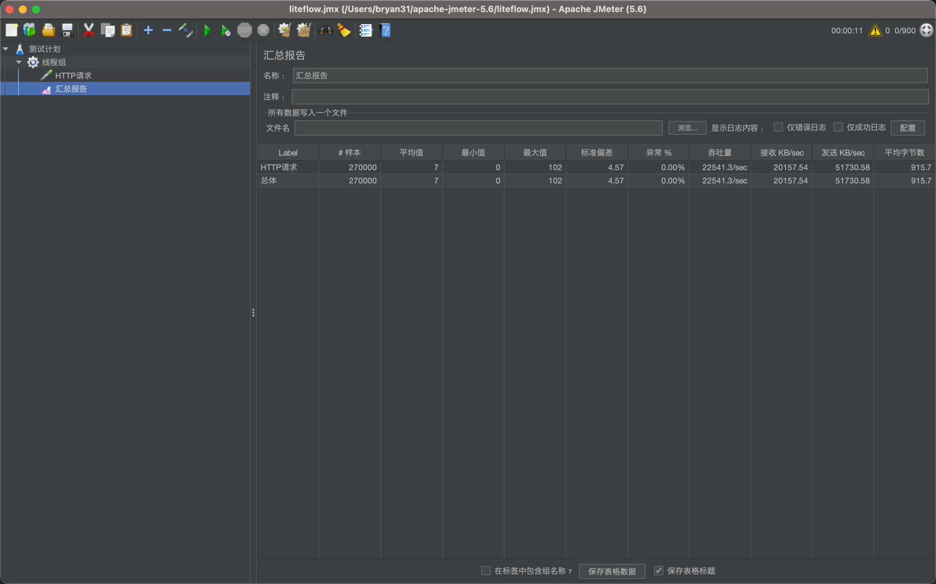Enable the 仅错误日志 checkbox

[778, 127]
